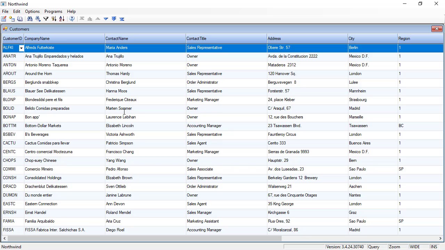Select the Sales Manager title cell

pyautogui.click(x=226, y=212)
